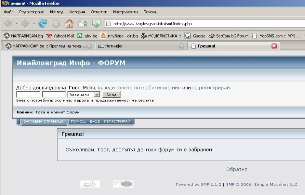Open forward history dropdown arrow
Screen dimensions: 305x195
[34, 24]
